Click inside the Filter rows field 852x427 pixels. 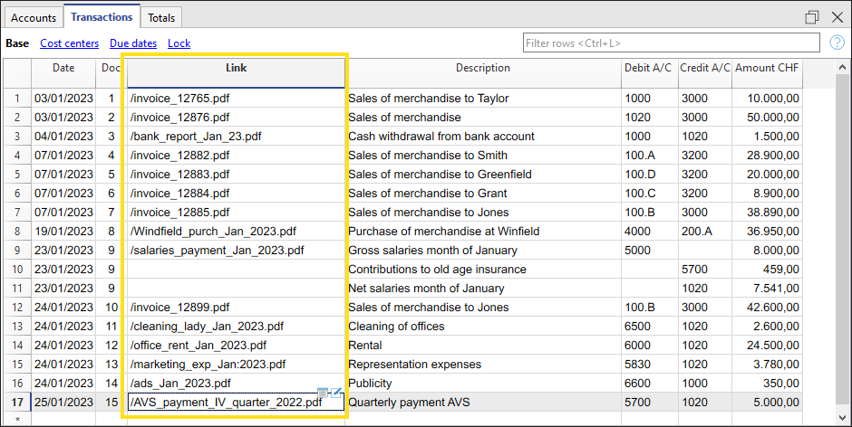[671, 43]
